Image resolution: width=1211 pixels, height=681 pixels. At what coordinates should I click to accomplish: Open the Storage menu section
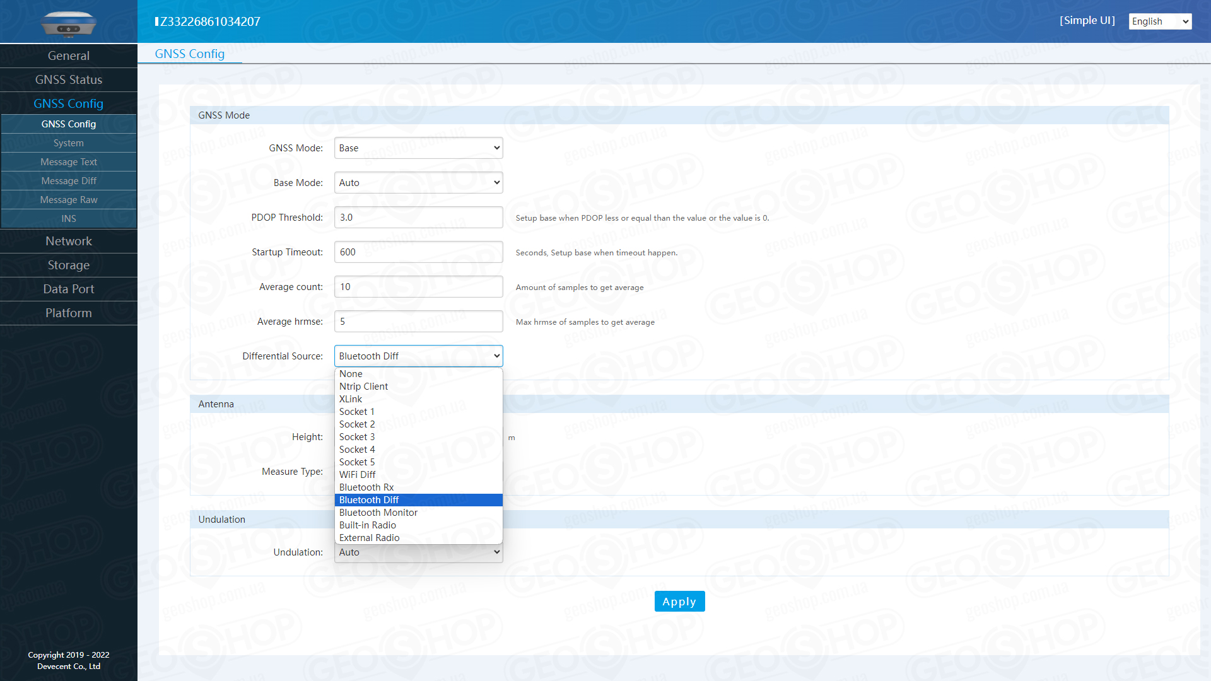pyautogui.click(x=68, y=265)
